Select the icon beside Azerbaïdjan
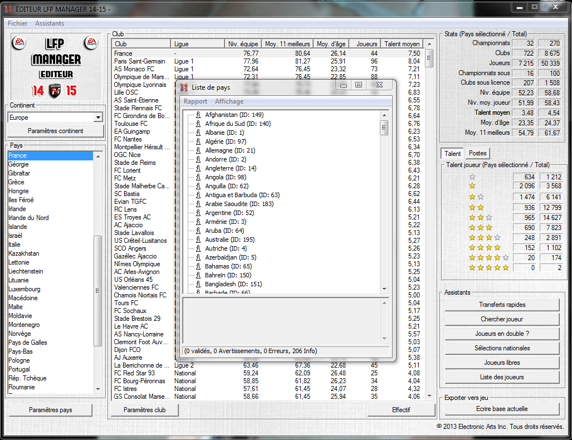The image size is (572, 440). point(198,257)
